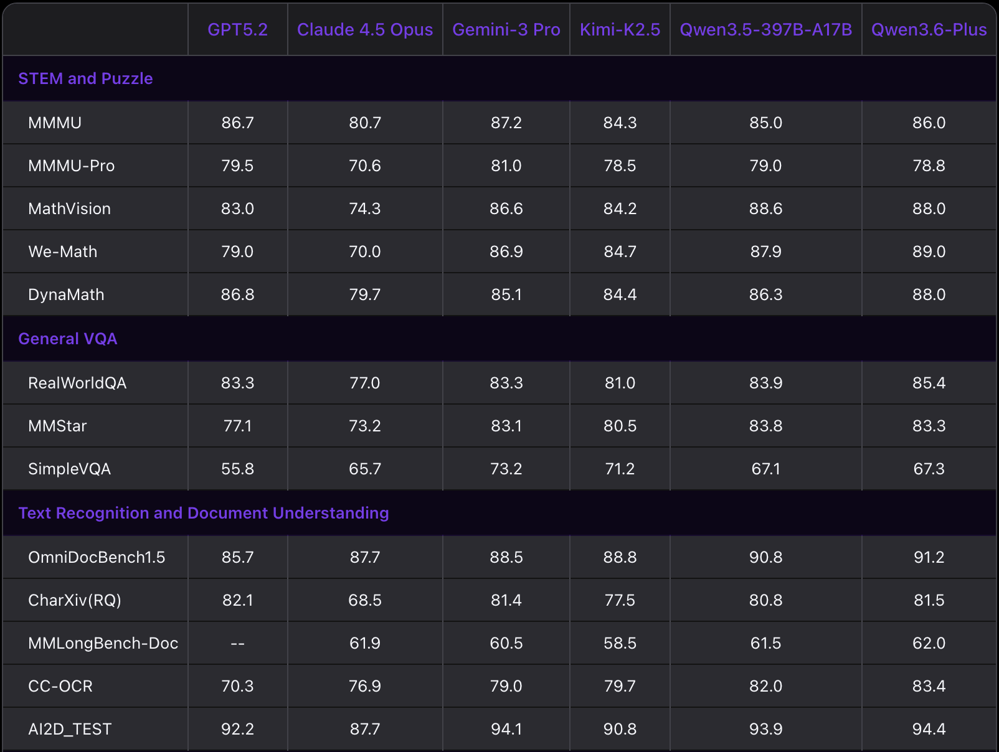
Task: Click Gemini-3 Pro MMStar score 83.1
Action: pyautogui.click(x=506, y=426)
